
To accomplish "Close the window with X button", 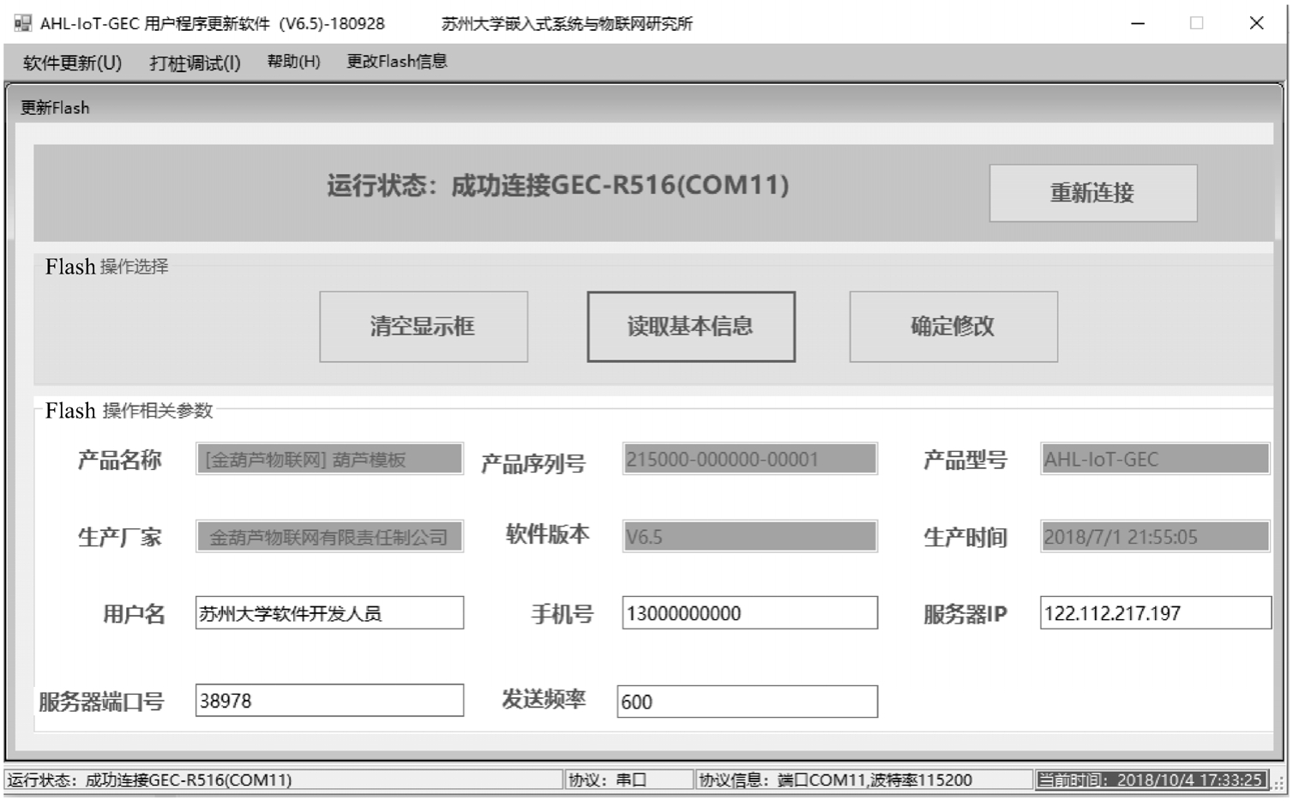I will click(1256, 23).
